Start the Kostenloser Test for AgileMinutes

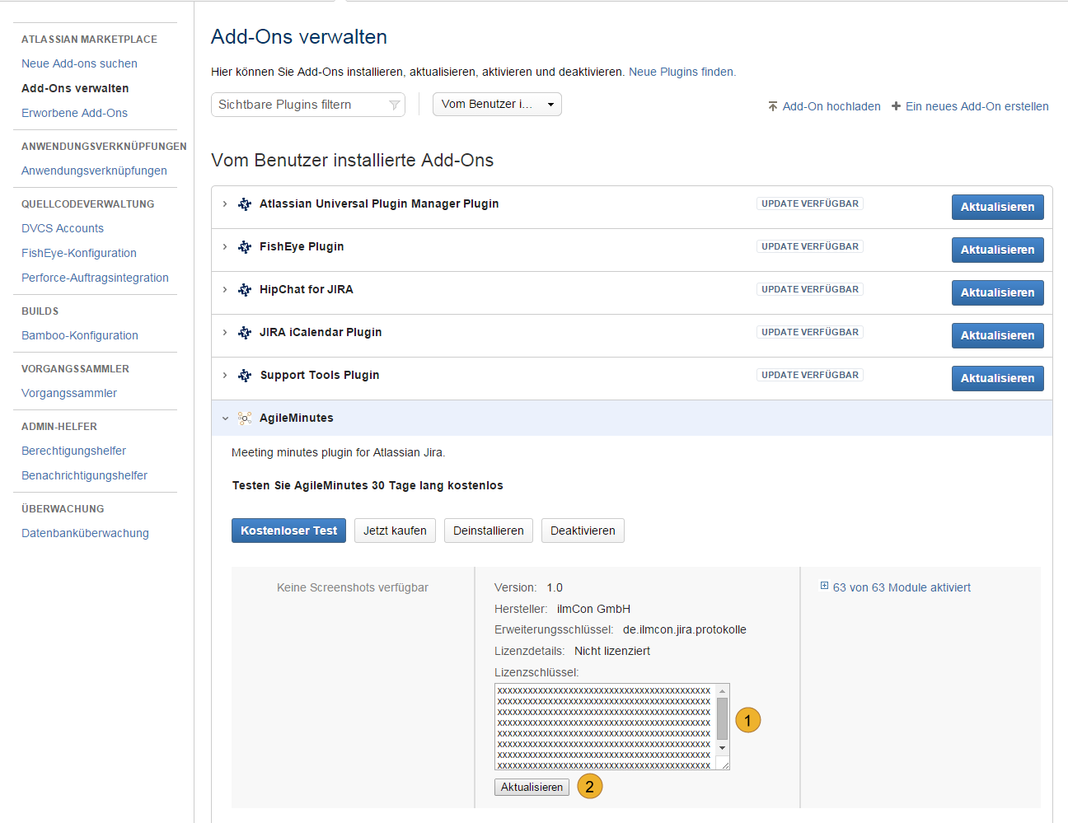point(288,531)
